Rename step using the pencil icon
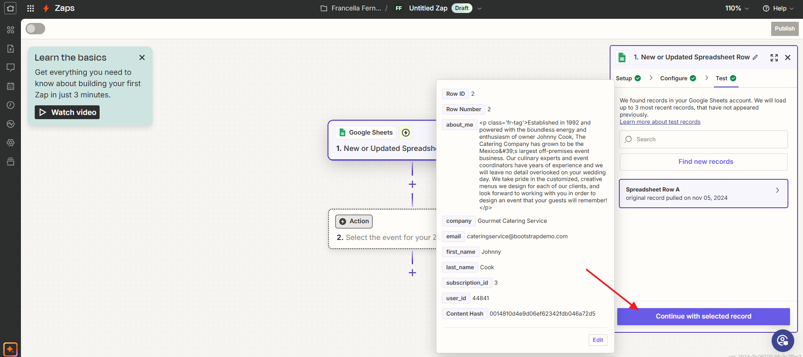803x357 pixels. click(755, 57)
